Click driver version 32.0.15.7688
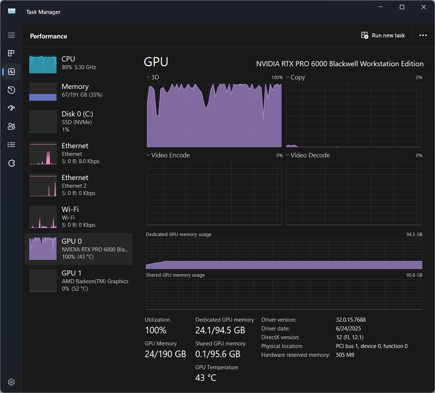Image resolution: width=435 pixels, height=393 pixels. point(351,319)
